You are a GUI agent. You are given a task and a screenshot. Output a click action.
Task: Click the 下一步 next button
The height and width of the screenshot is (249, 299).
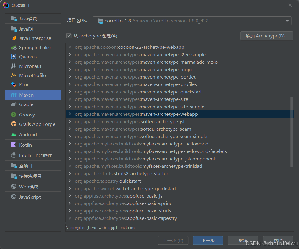coord(208,240)
